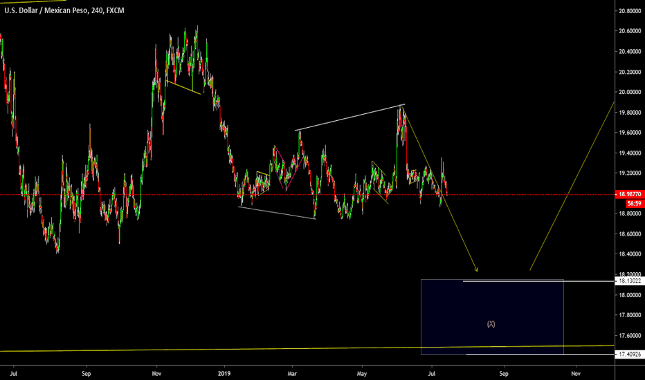Click the 2019 label on the time axis
The width and height of the screenshot is (645, 380).
pyautogui.click(x=224, y=373)
